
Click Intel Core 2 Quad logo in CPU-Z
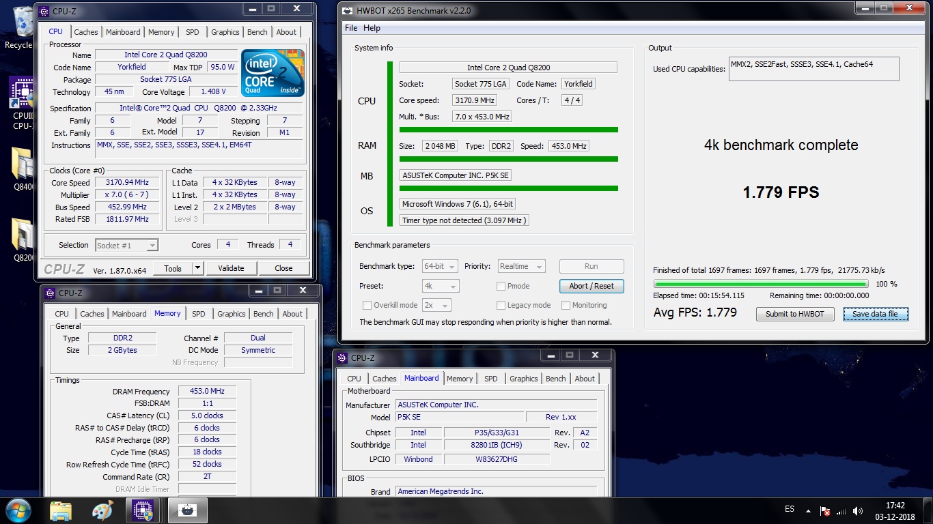[x=273, y=72]
